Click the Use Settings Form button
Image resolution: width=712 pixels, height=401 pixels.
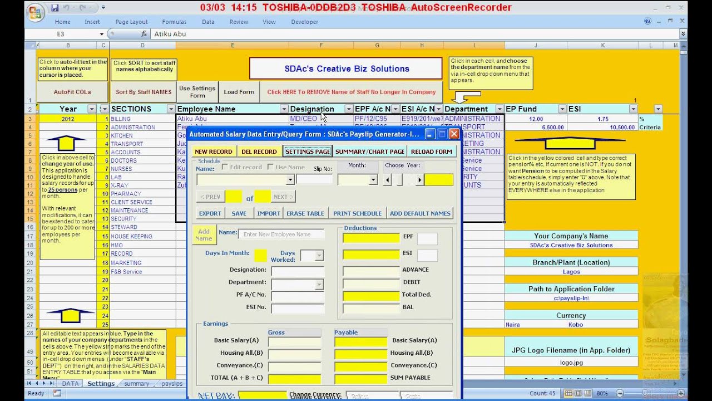click(197, 92)
